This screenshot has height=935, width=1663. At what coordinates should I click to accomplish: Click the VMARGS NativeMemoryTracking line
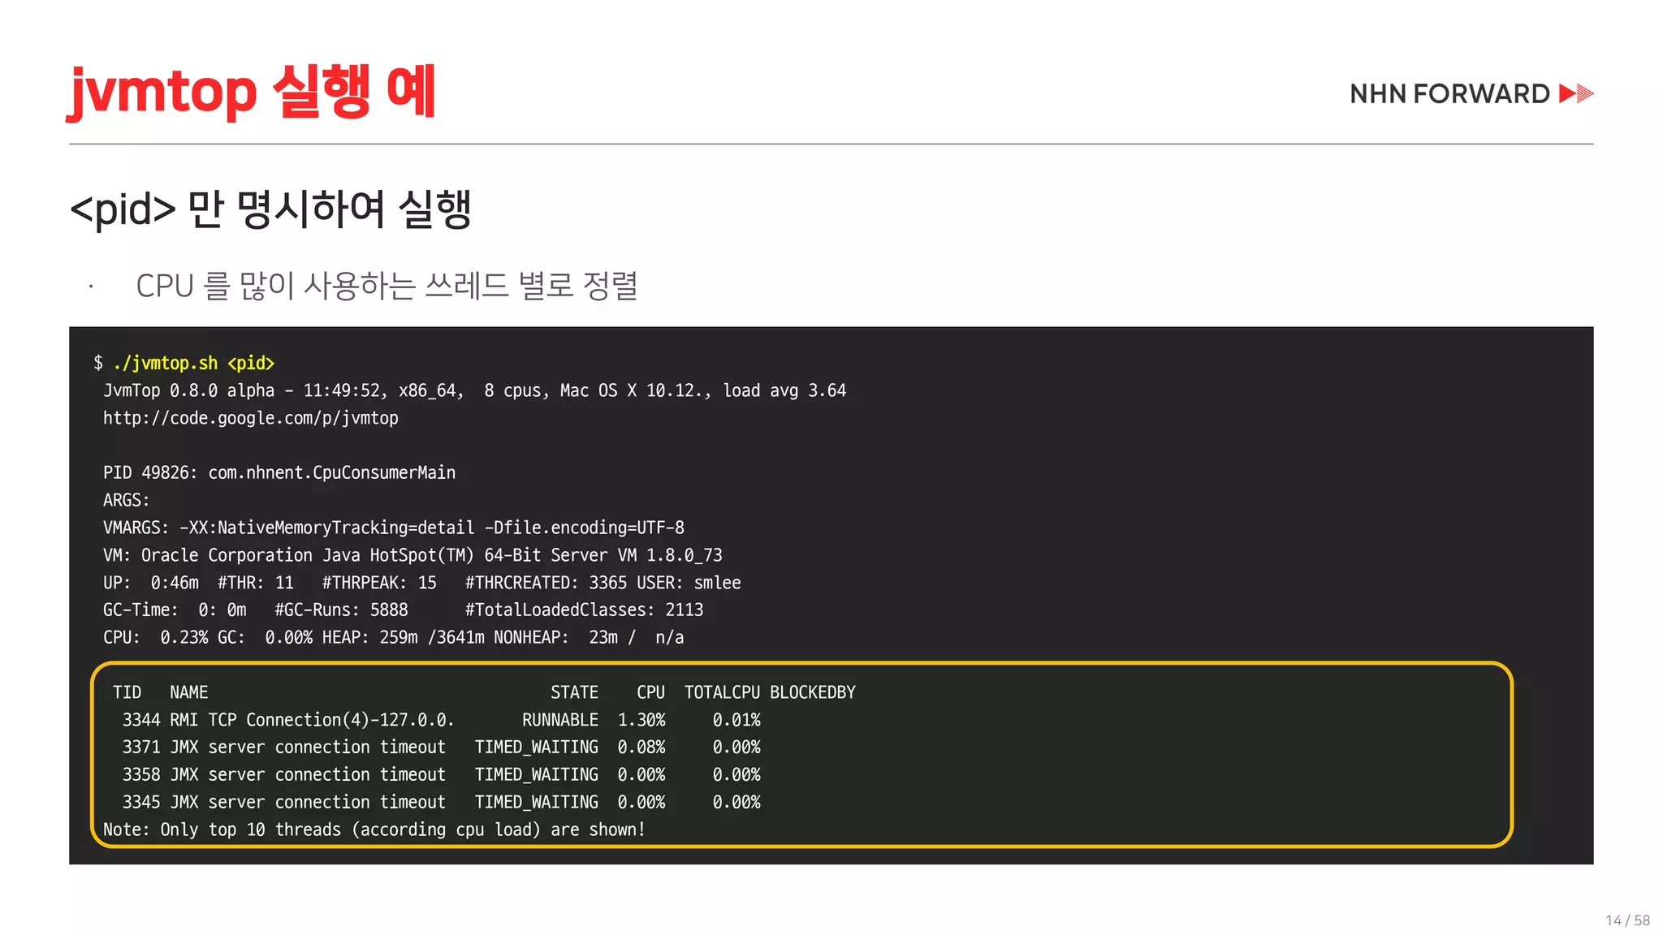(x=394, y=528)
